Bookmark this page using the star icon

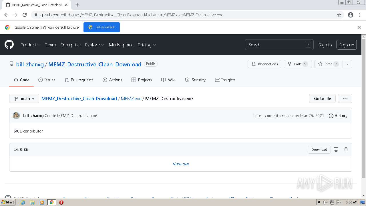click(339, 15)
